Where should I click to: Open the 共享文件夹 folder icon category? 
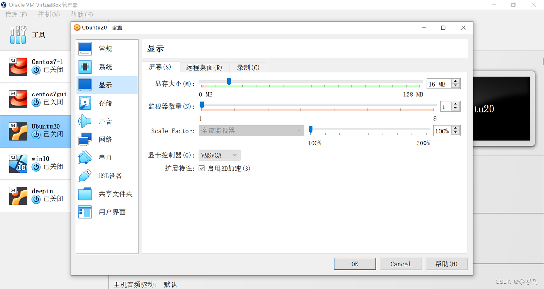85,194
